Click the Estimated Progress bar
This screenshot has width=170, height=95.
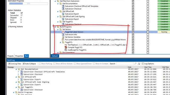click(29, 3)
